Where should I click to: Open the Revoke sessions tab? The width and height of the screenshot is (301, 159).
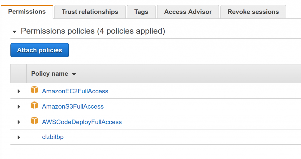(253, 12)
